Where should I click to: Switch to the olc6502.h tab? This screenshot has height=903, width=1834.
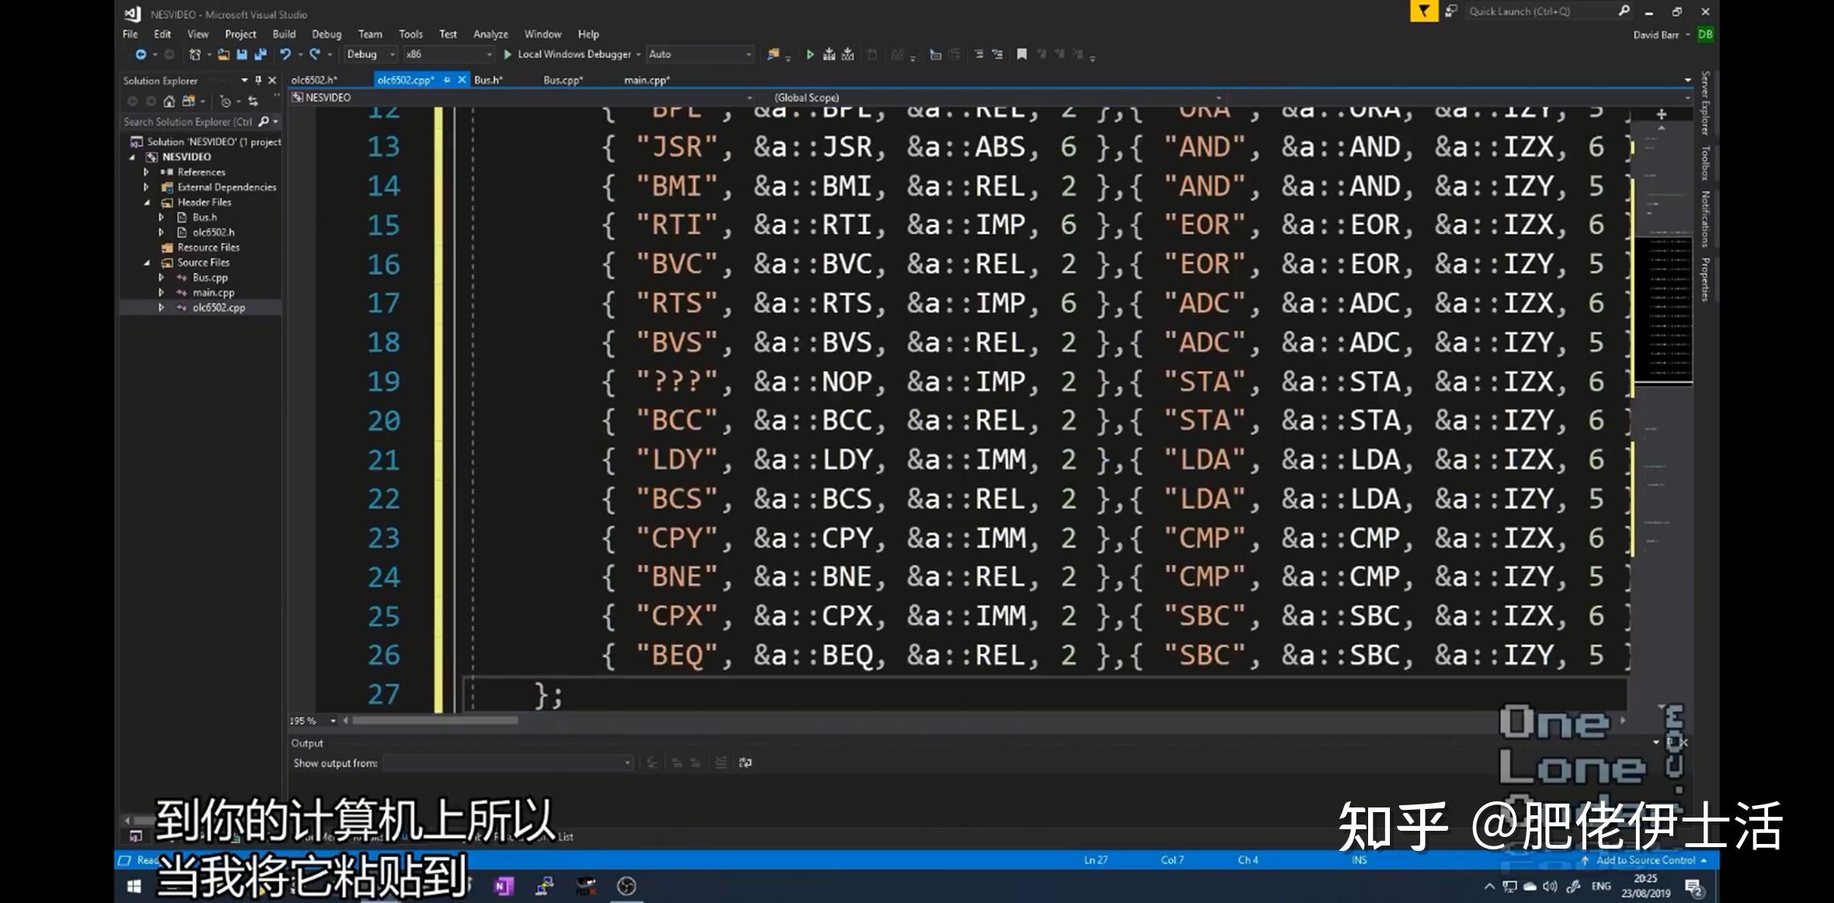click(x=314, y=80)
